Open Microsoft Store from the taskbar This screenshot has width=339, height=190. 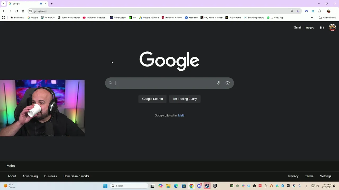[184, 186]
